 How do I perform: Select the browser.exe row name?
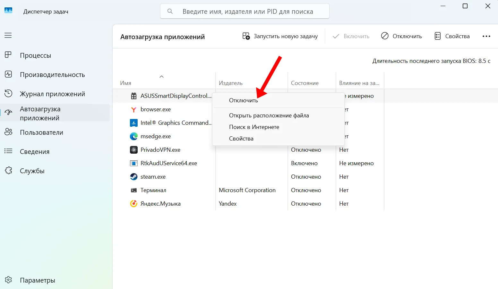[x=156, y=109]
